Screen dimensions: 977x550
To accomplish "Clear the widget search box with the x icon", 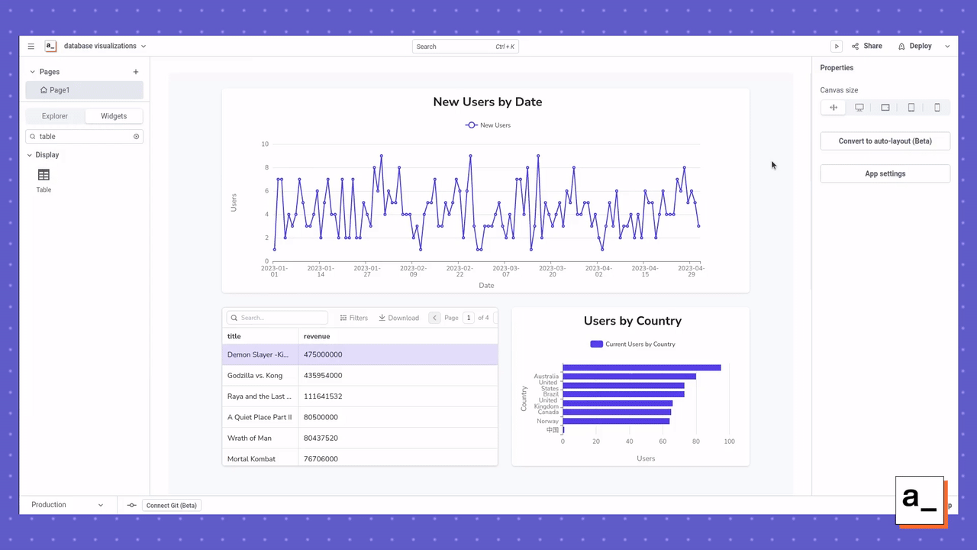I will click(136, 136).
